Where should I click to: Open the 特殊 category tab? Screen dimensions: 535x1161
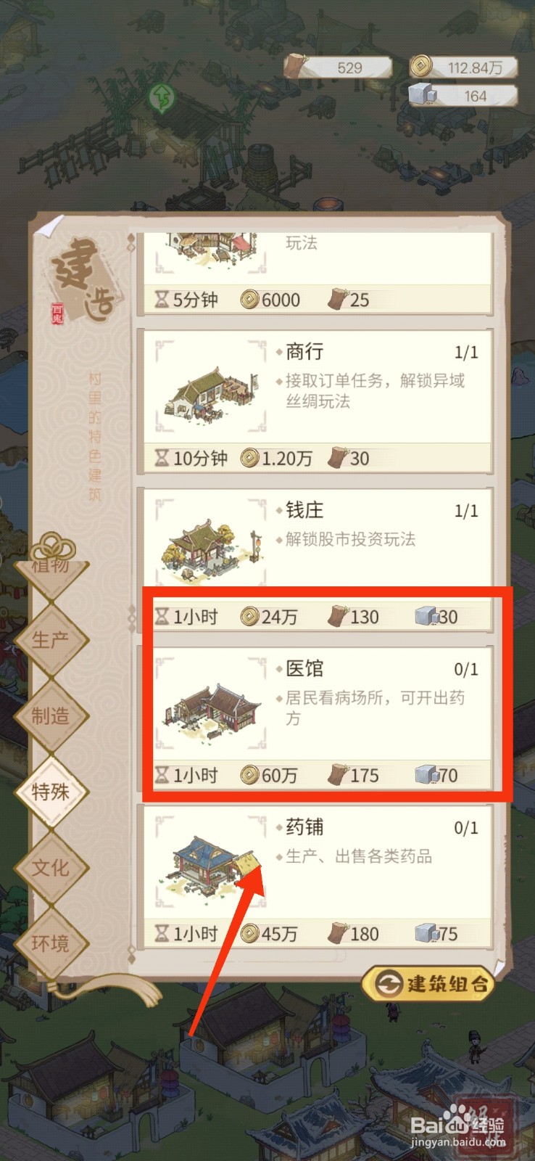point(51,792)
